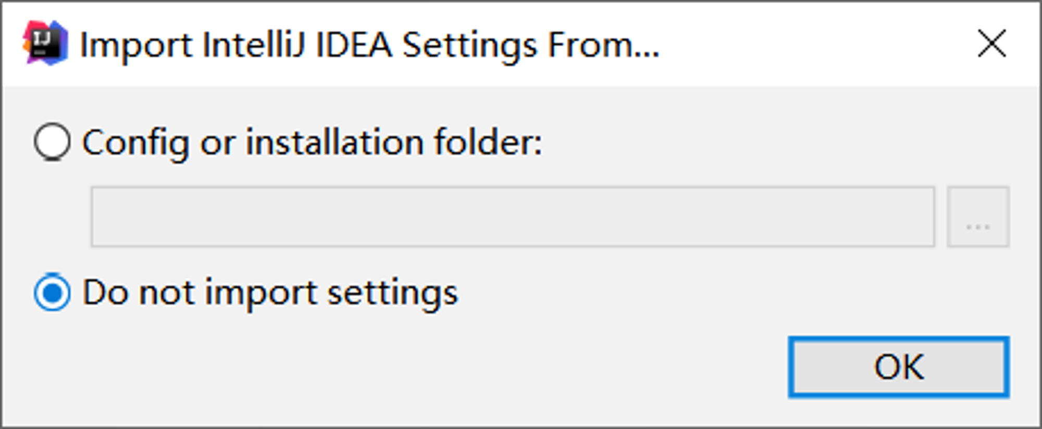
Task: Click the OK button
Action: pyautogui.click(x=899, y=367)
